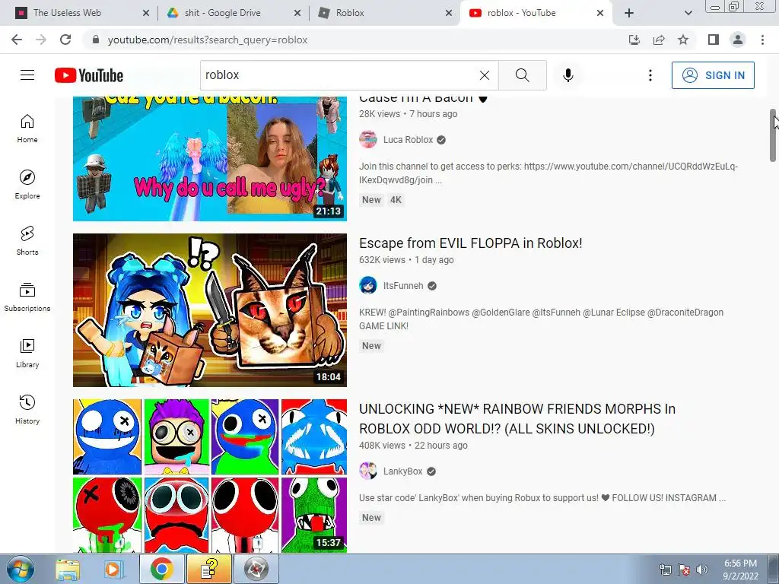Click the install app icon in address bar
The image size is (779, 584).
coord(634,40)
